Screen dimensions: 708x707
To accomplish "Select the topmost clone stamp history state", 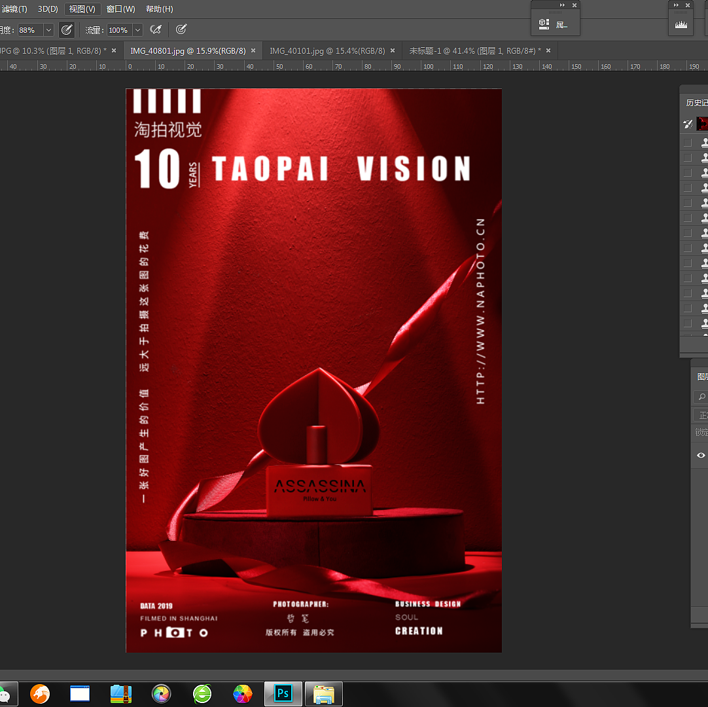I will pyautogui.click(x=704, y=143).
